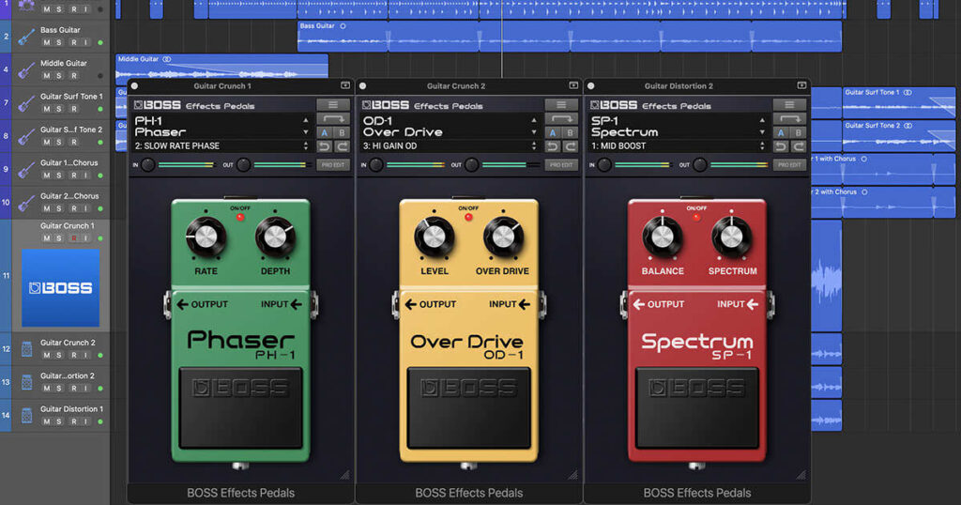Click the Guitar Crunch 2 track plugin icon
This screenshot has height=505, width=961.
pyautogui.click(x=26, y=349)
